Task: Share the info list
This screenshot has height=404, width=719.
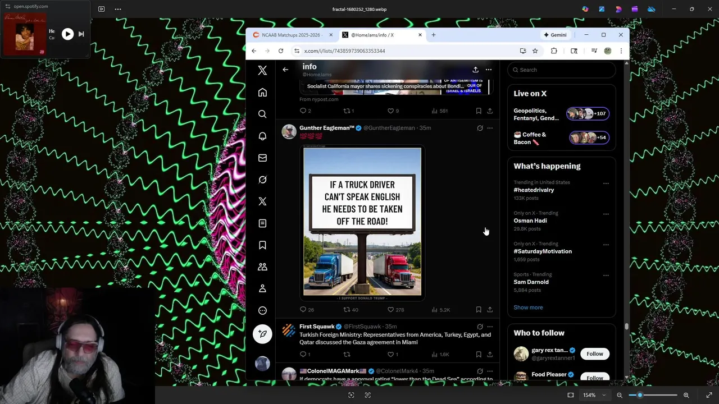Action: click(x=475, y=70)
